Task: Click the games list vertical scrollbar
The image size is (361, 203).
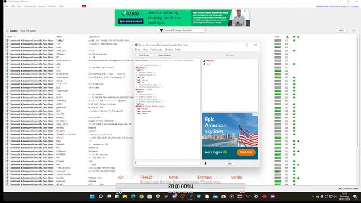Action: pos(358,92)
